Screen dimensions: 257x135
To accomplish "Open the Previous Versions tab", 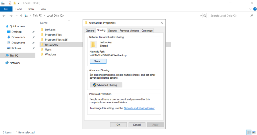I will click(129, 31).
